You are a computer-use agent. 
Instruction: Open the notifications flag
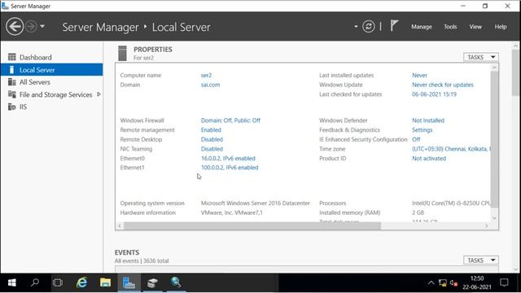[394, 26]
